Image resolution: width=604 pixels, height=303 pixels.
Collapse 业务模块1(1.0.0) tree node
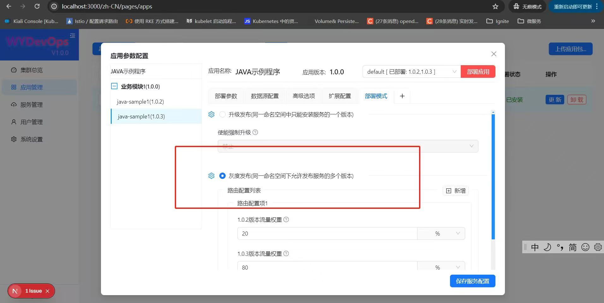pos(115,86)
